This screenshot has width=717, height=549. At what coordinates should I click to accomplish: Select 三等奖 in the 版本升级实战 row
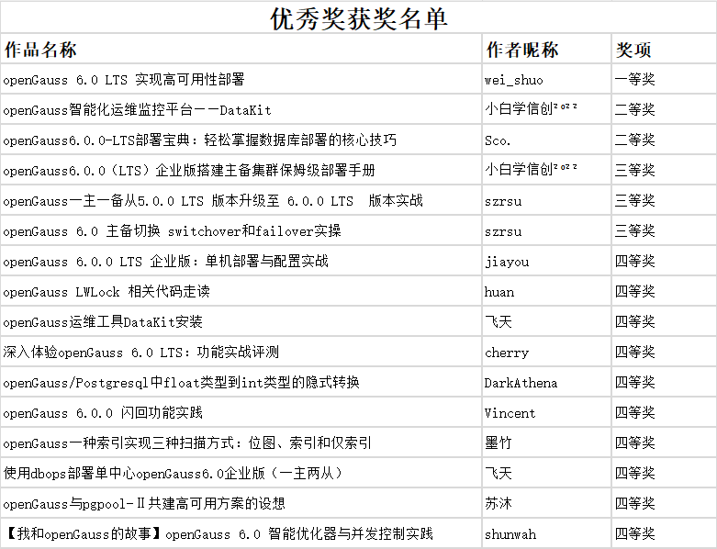pos(634,201)
